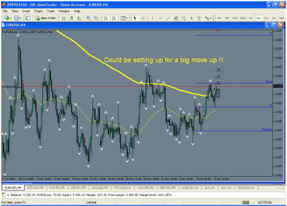Select the arrow Cursor tool
Image resolution: width=287 pixels, height=206 pixels.
click(135, 18)
